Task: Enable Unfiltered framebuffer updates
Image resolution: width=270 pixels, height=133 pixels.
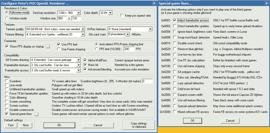Action: pos(7,89)
